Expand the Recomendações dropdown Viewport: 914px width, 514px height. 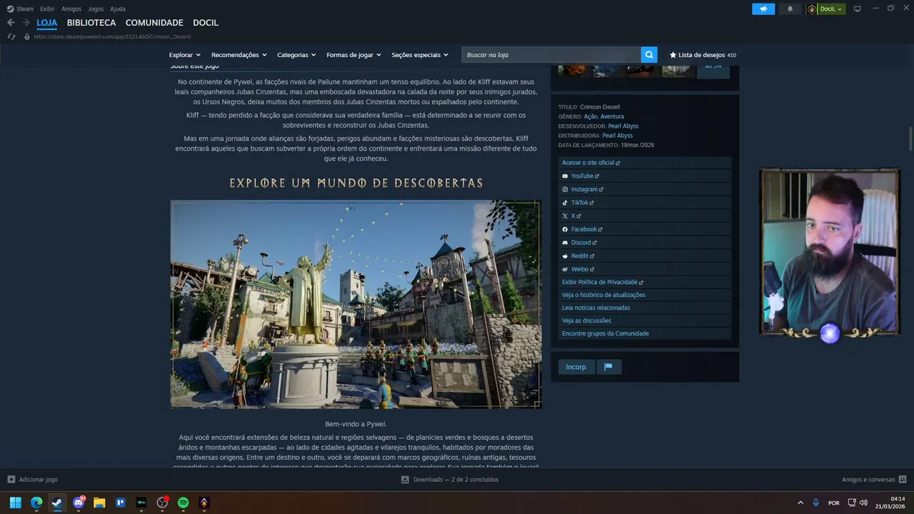pyautogui.click(x=238, y=55)
